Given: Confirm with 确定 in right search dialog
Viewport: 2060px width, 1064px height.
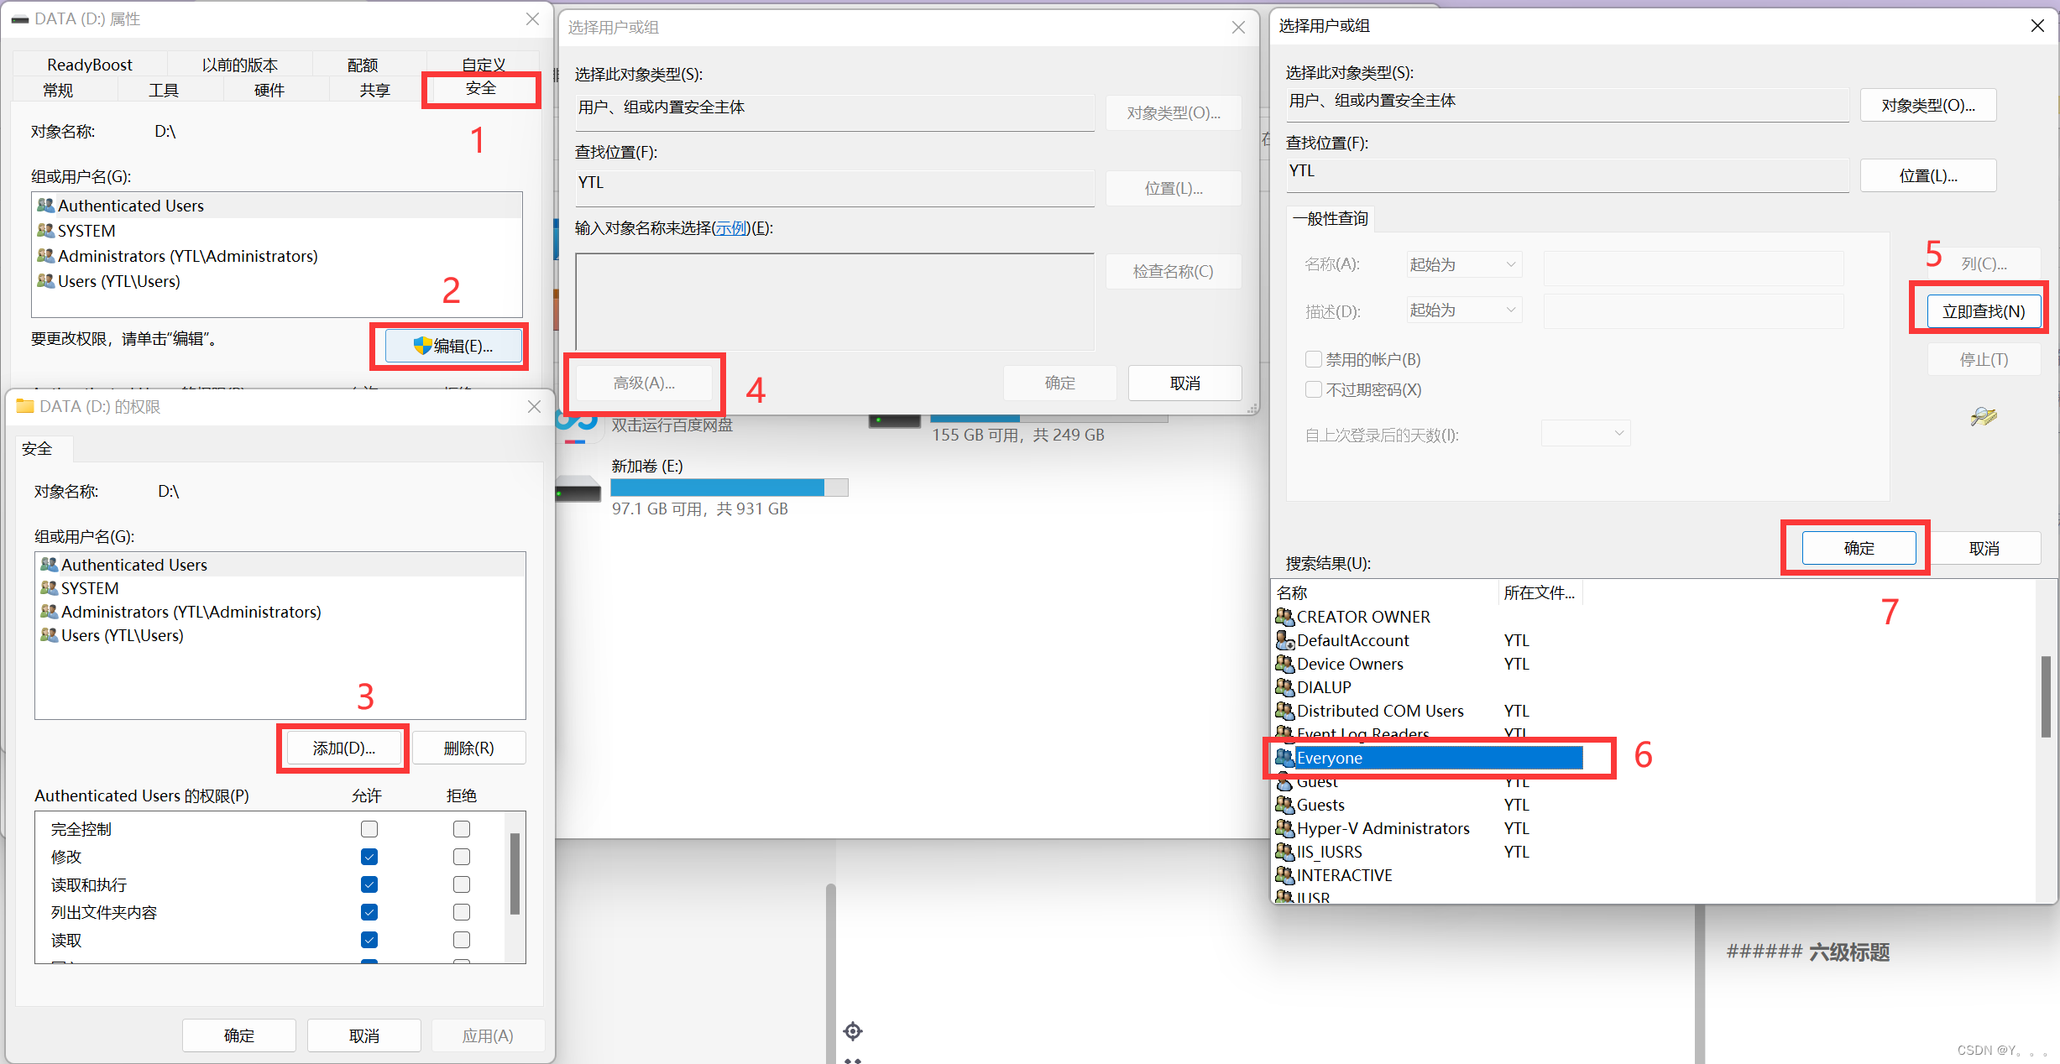Looking at the screenshot, I should pyautogui.click(x=1859, y=548).
